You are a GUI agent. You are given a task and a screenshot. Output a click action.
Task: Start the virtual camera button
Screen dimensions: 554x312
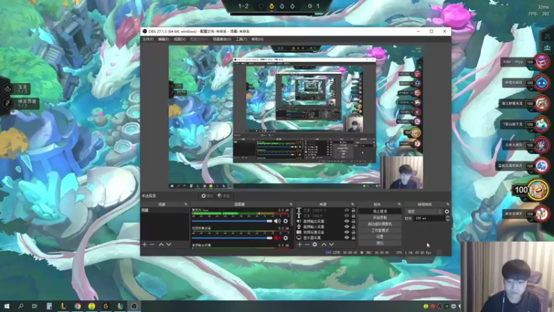tap(379, 224)
